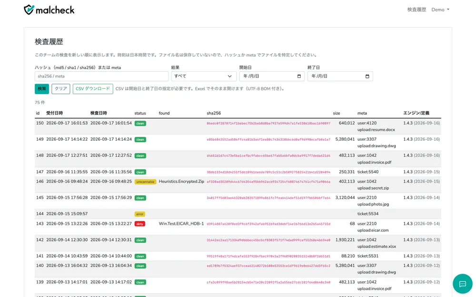Click the size value 640,012

pyautogui.click(x=347, y=123)
